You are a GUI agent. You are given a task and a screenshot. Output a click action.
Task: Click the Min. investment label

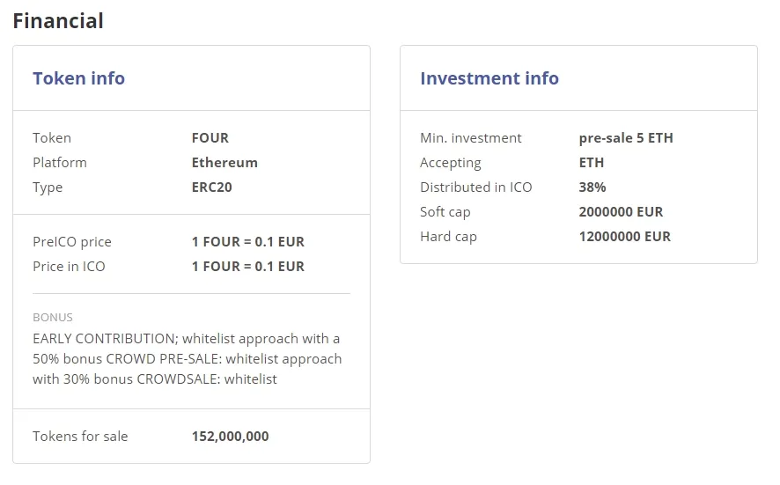[x=471, y=138]
